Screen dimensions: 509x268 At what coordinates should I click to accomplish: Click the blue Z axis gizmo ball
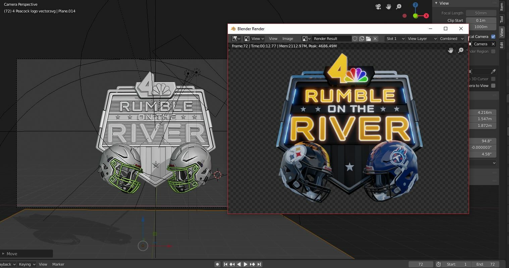click(x=415, y=5)
